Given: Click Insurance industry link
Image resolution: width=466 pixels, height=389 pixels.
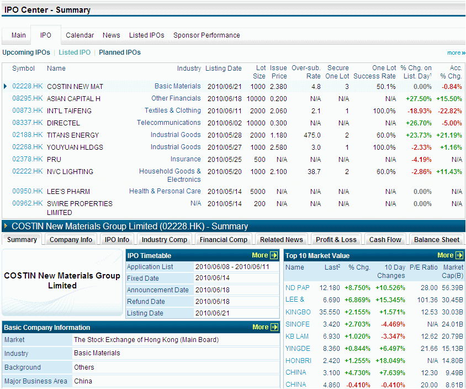Looking at the screenshot, I should pos(186,159).
